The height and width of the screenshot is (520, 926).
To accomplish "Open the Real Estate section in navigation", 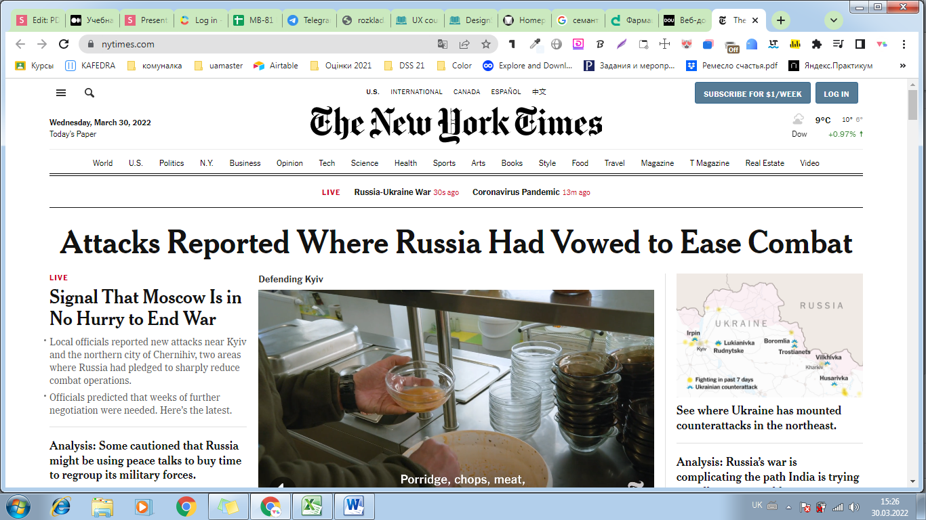I will pyautogui.click(x=765, y=163).
